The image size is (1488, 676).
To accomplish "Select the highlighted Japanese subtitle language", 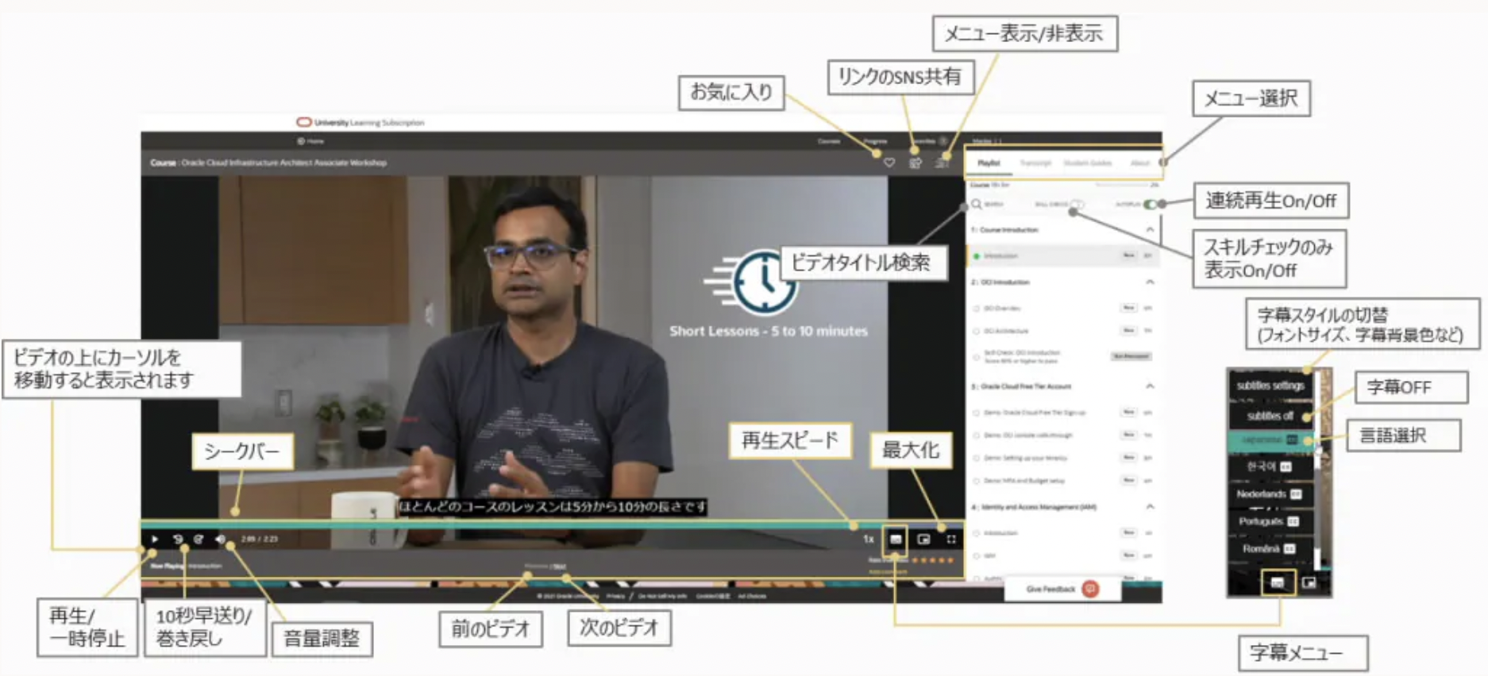I will coord(1270,440).
